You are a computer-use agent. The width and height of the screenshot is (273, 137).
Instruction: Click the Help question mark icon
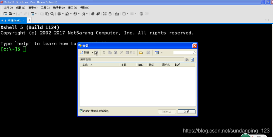coord(141,14)
